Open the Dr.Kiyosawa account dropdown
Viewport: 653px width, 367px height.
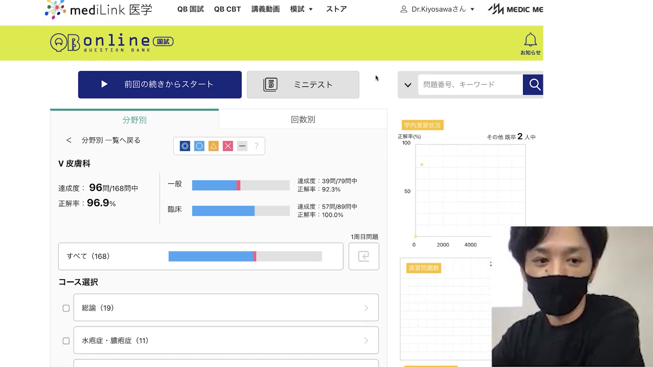438,9
